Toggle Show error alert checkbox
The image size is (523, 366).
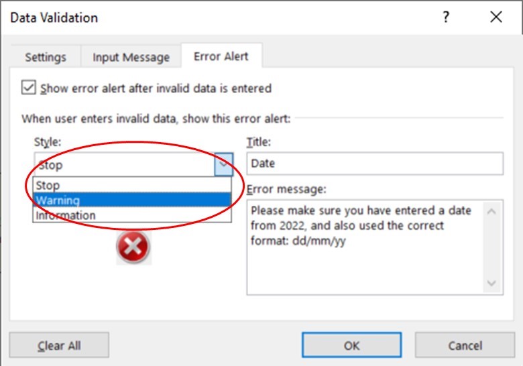pos(28,88)
